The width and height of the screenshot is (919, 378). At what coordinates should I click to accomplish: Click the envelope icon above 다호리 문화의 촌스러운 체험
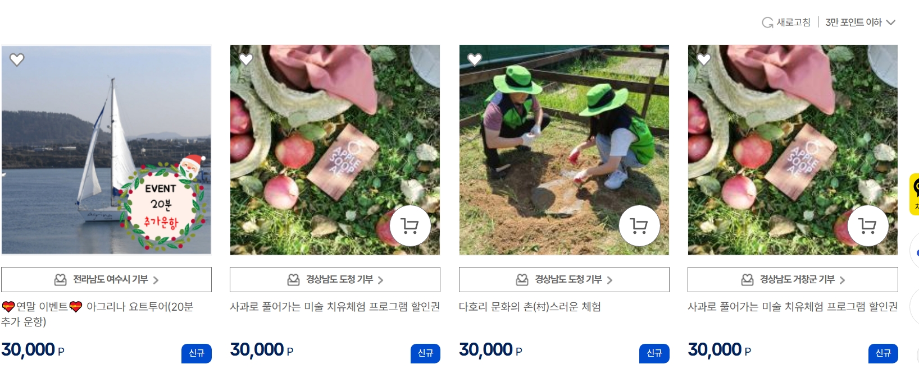(x=522, y=279)
